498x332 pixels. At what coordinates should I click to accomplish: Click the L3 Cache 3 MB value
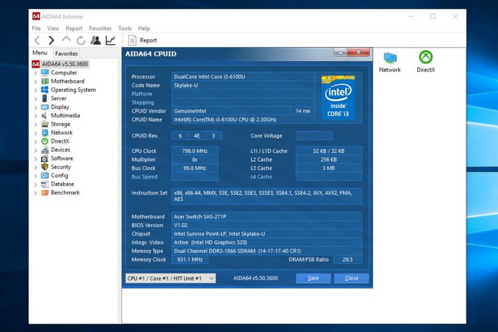click(x=329, y=168)
